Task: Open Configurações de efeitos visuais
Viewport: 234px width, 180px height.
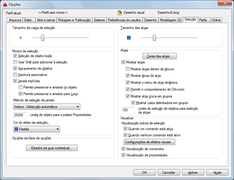Action: click(150, 142)
